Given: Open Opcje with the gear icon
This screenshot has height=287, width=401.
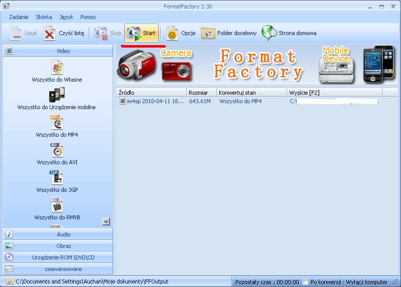Looking at the screenshot, I should tap(172, 33).
